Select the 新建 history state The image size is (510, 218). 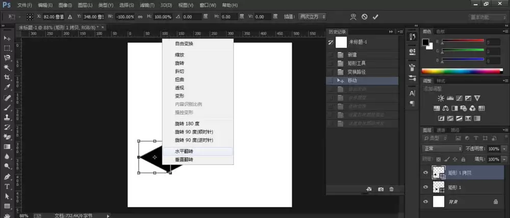point(362,55)
